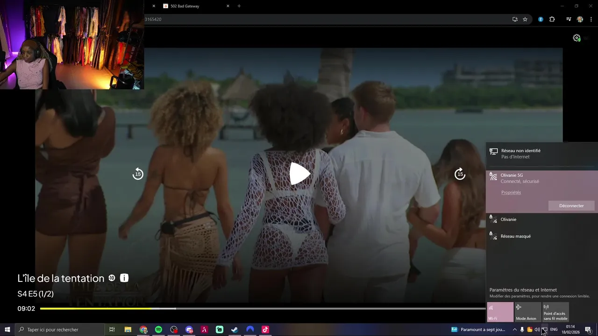Open the blue 'e' extension icon

point(541,19)
